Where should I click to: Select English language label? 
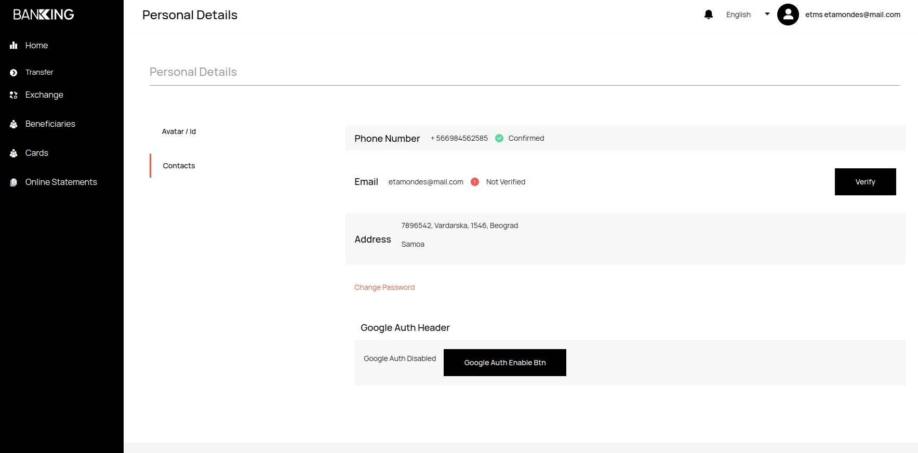coord(738,15)
